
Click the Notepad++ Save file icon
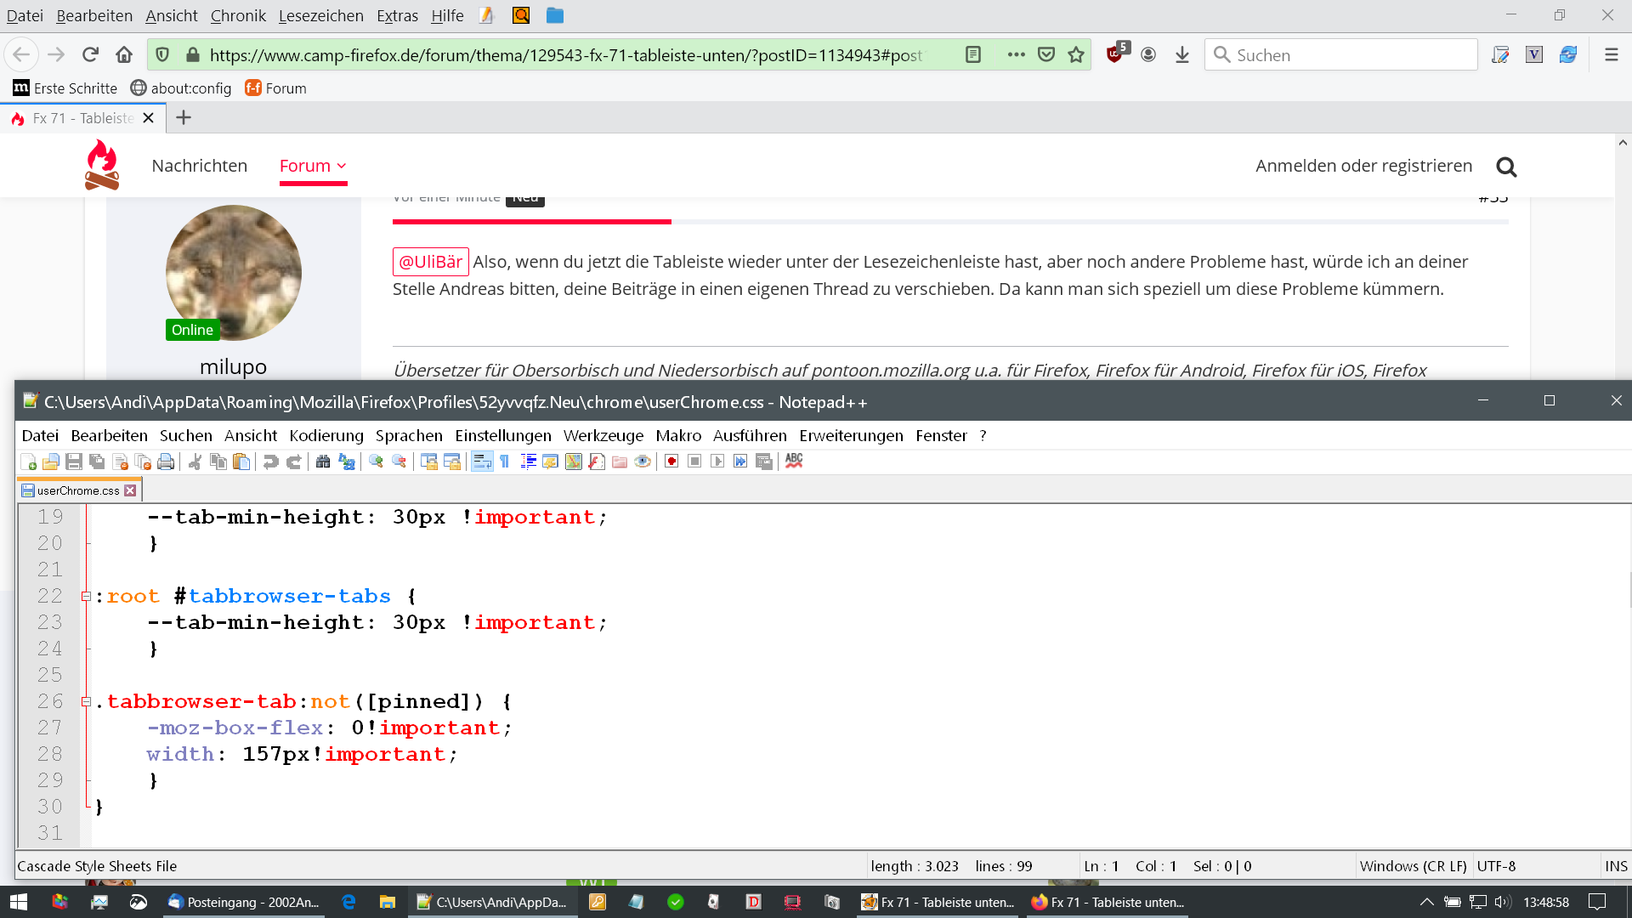tap(74, 462)
